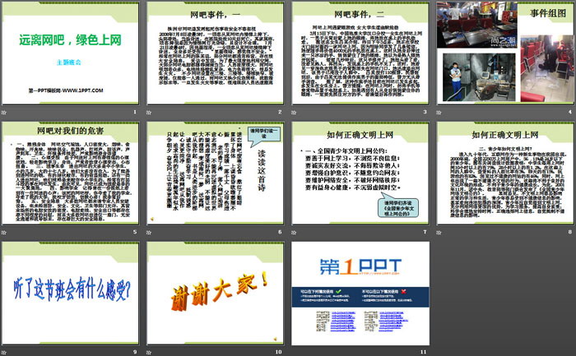Click slide number 5 label below 网吧对我们的危害
This screenshot has height=356, width=576.
click(x=135, y=232)
